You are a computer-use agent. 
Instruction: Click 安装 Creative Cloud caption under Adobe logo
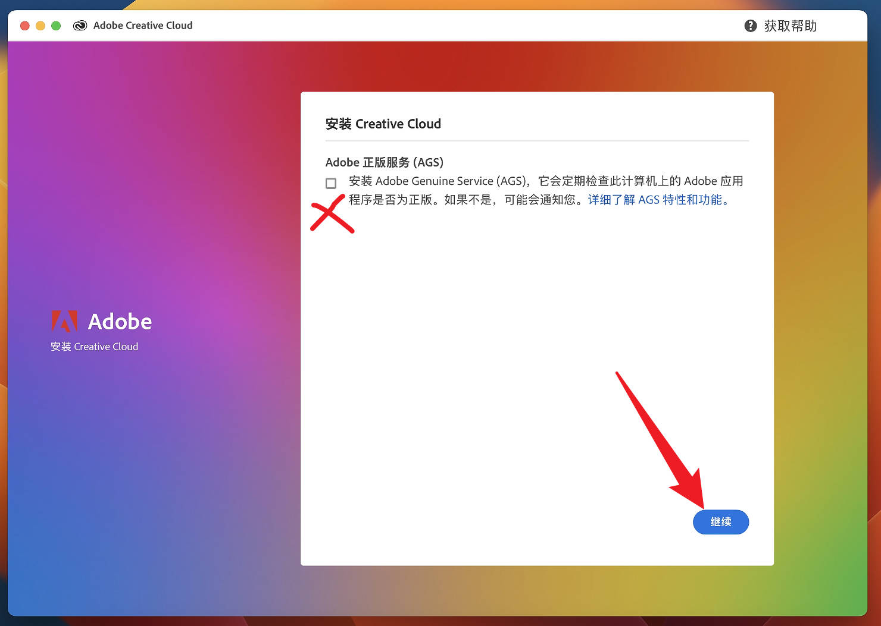pyautogui.click(x=94, y=347)
